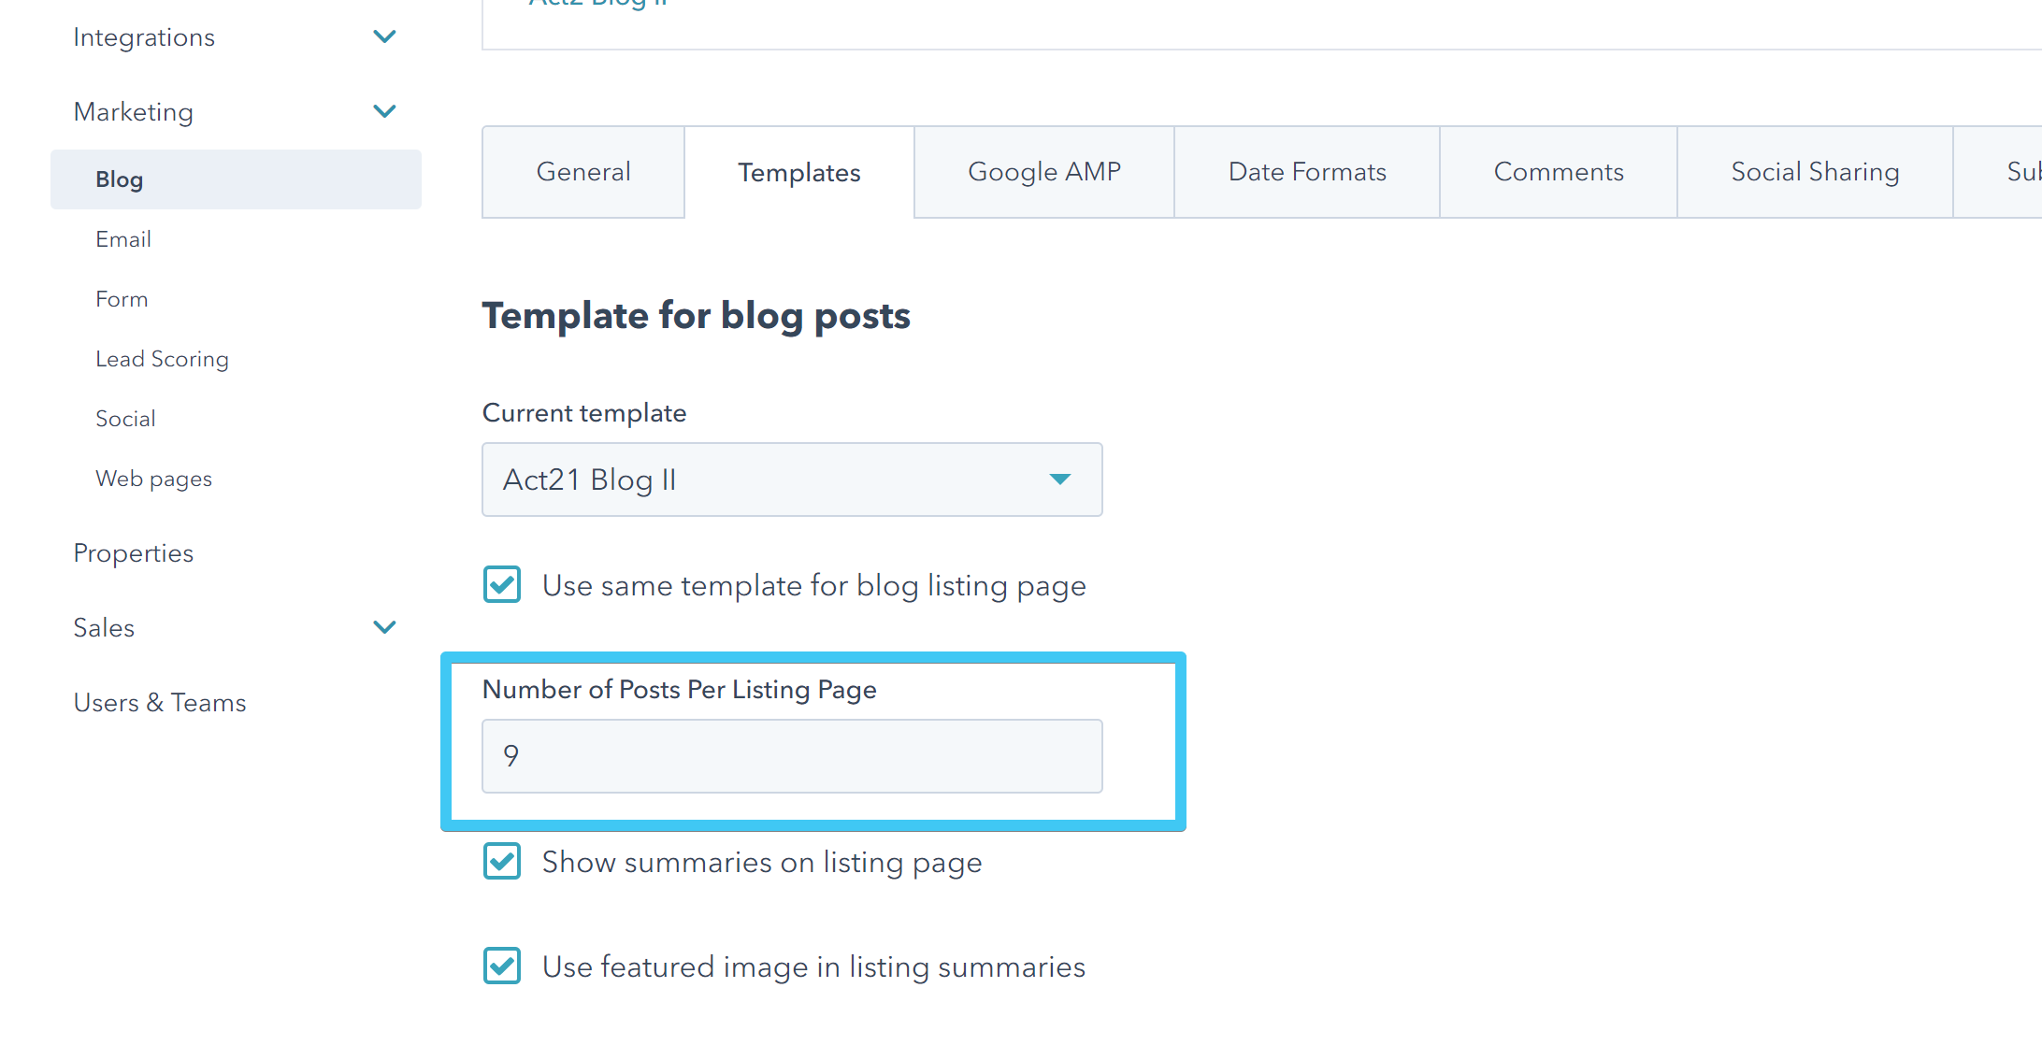Disable 'Show summaries on listing page'

pyautogui.click(x=501, y=861)
